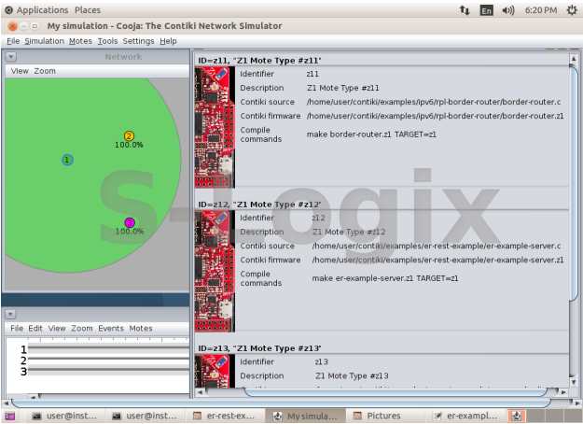583x424 pixels.
Task: Click the z11 Z1 mote board image
Action: coord(215,127)
